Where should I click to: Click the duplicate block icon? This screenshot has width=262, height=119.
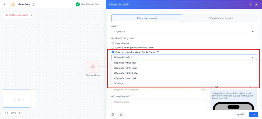pyautogui.click(x=113, y=114)
